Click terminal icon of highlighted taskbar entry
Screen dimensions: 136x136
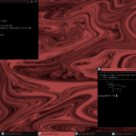(x=39, y=134)
